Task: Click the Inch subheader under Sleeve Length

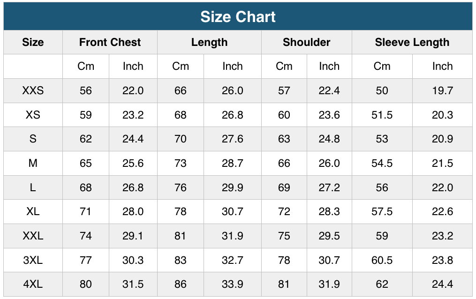Action: point(442,67)
